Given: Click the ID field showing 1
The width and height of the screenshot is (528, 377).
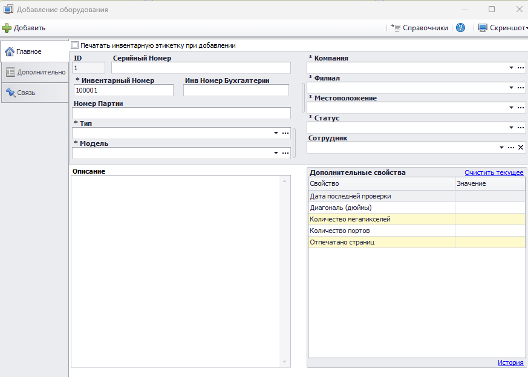Looking at the screenshot, I should click(x=88, y=68).
